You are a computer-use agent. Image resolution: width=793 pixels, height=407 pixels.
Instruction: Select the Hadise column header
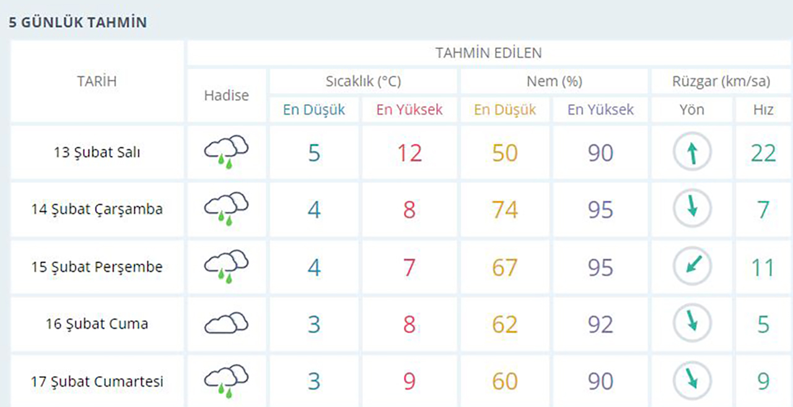(x=226, y=95)
